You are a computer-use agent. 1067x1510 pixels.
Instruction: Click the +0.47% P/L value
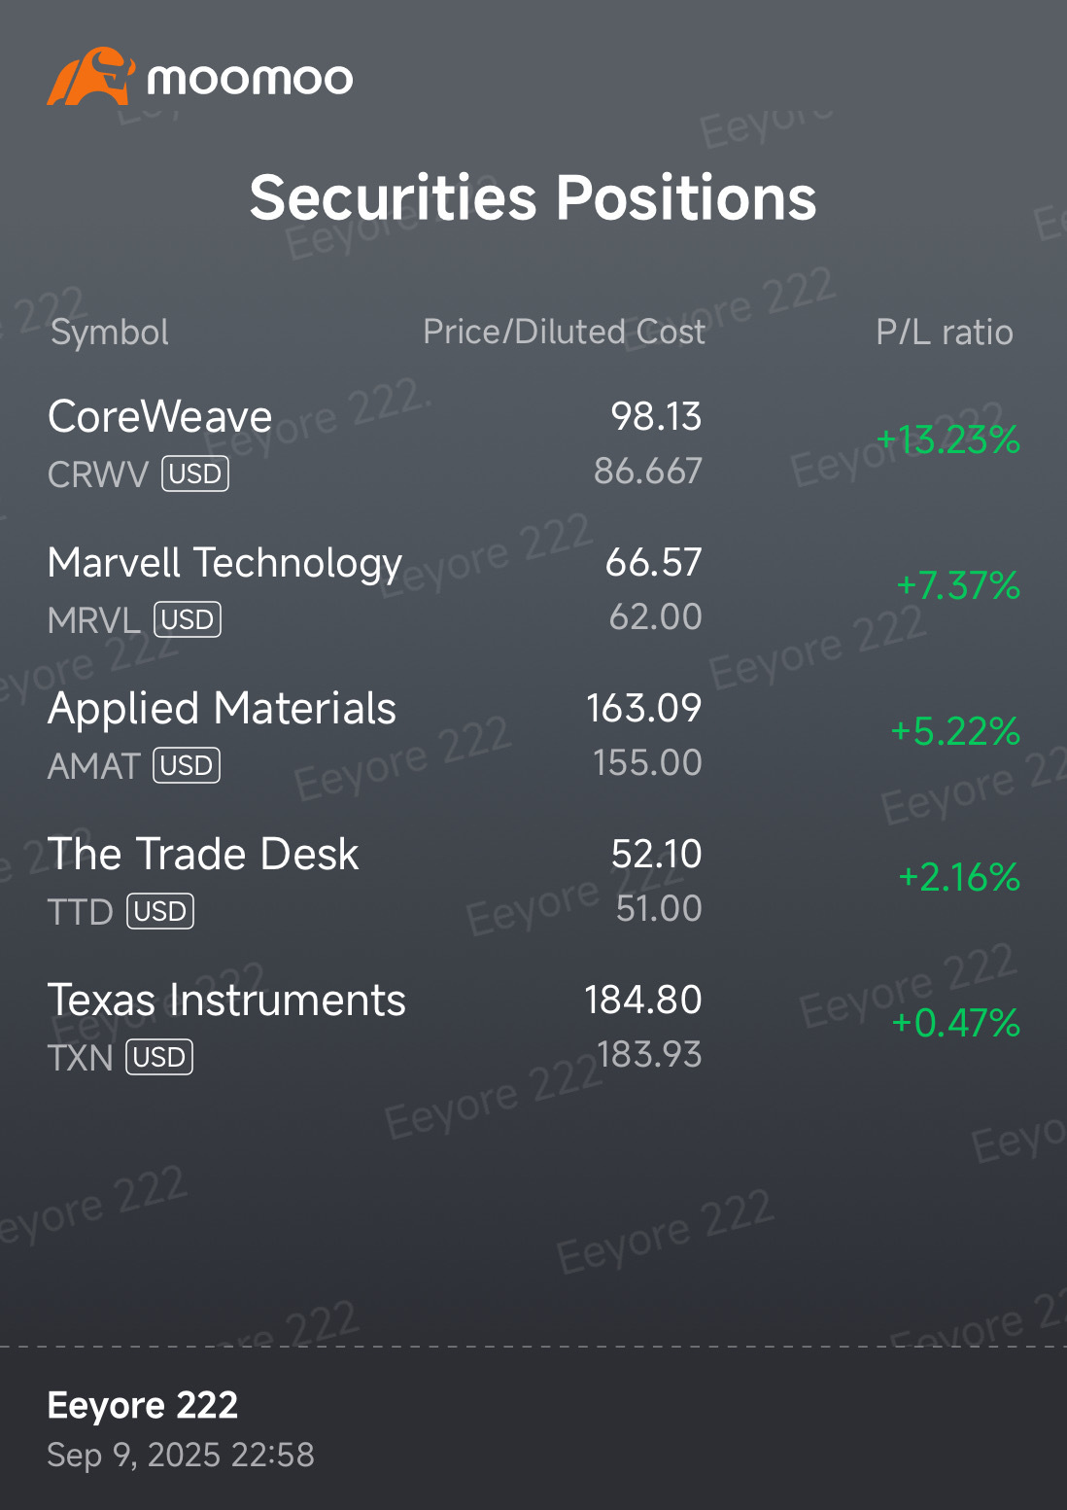(956, 1023)
